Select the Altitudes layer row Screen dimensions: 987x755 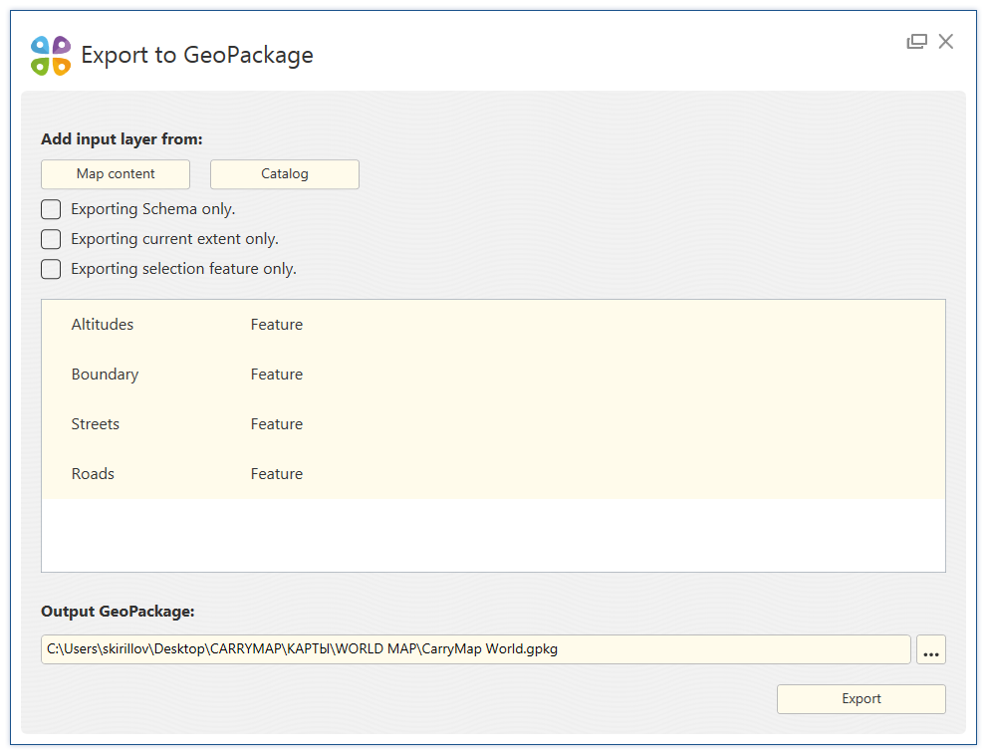click(494, 325)
